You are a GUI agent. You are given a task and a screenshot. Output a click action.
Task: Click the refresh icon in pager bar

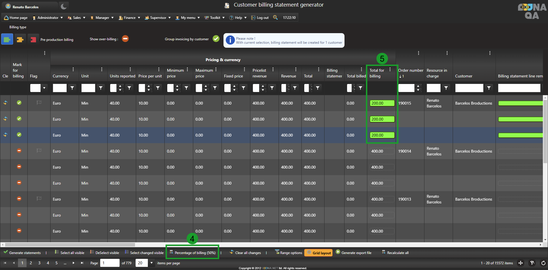click(x=543, y=263)
